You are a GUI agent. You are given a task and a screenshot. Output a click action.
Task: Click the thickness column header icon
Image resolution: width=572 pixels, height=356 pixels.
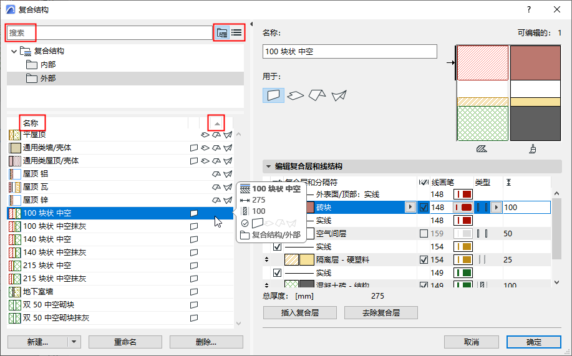click(x=508, y=183)
